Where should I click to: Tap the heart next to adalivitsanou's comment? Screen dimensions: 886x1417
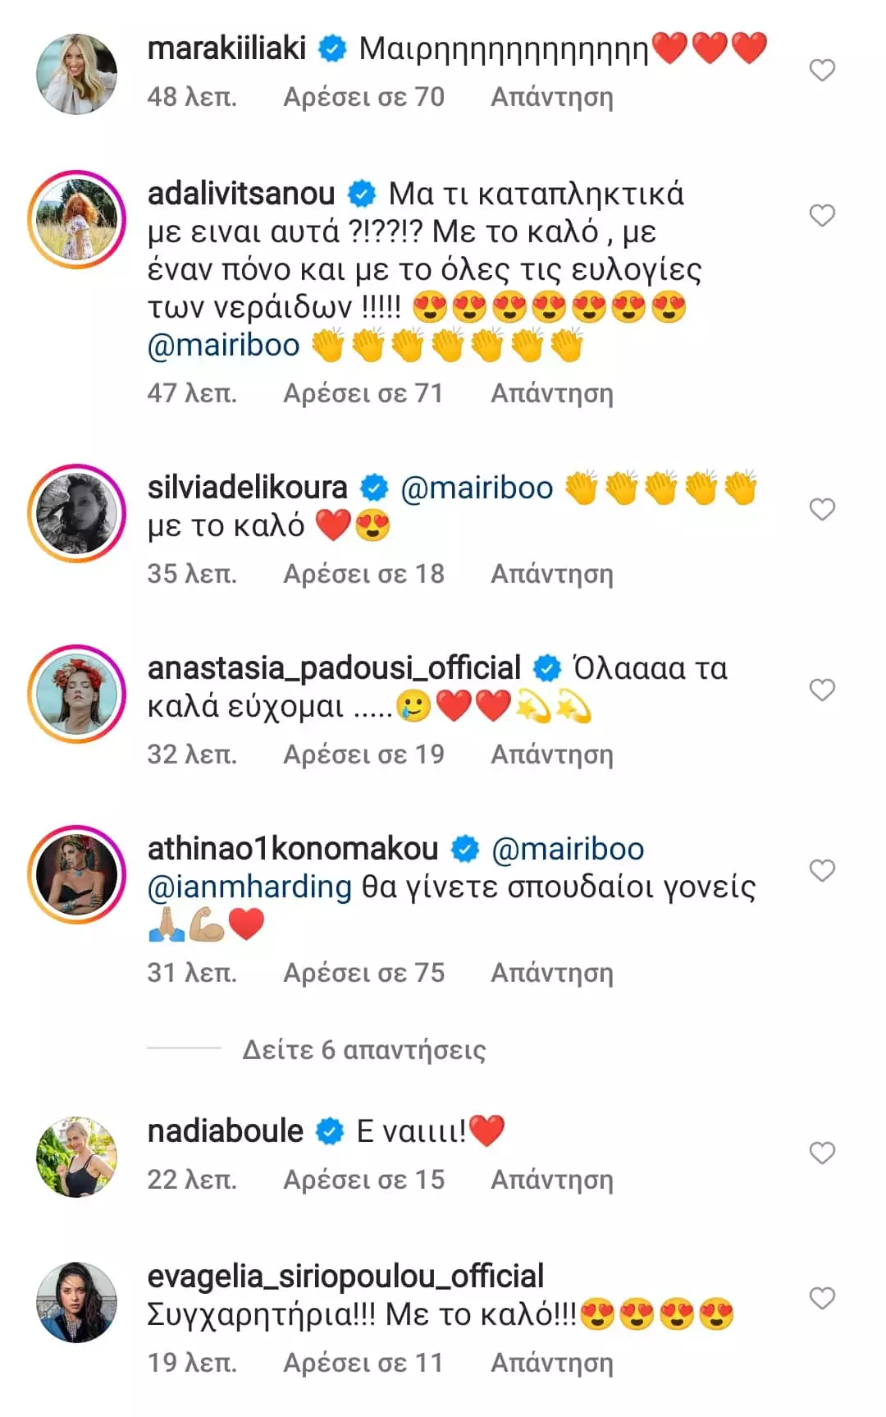(822, 216)
